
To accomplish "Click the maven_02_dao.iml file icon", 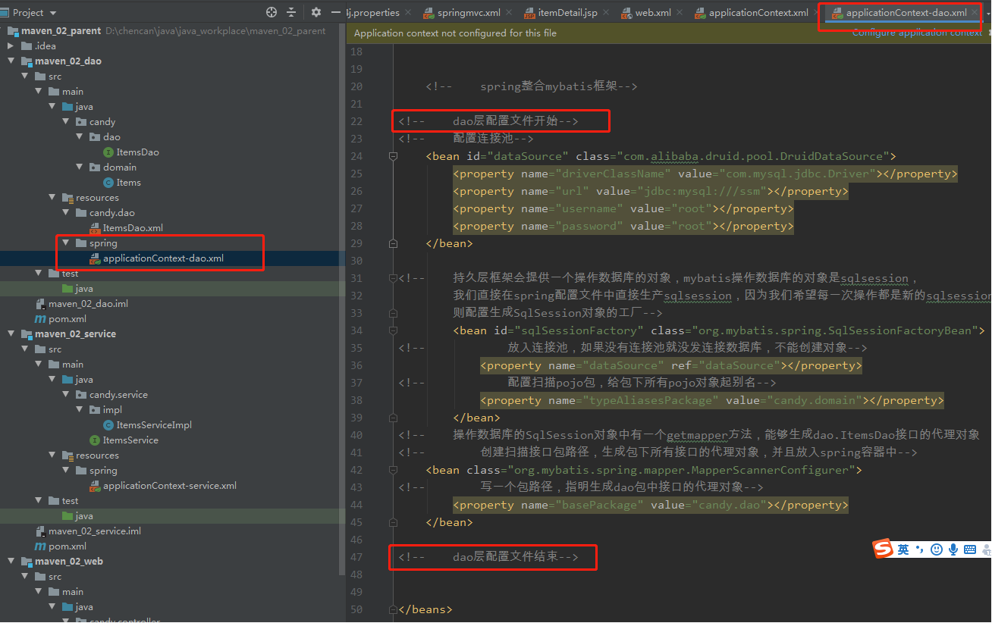I will coord(40,304).
